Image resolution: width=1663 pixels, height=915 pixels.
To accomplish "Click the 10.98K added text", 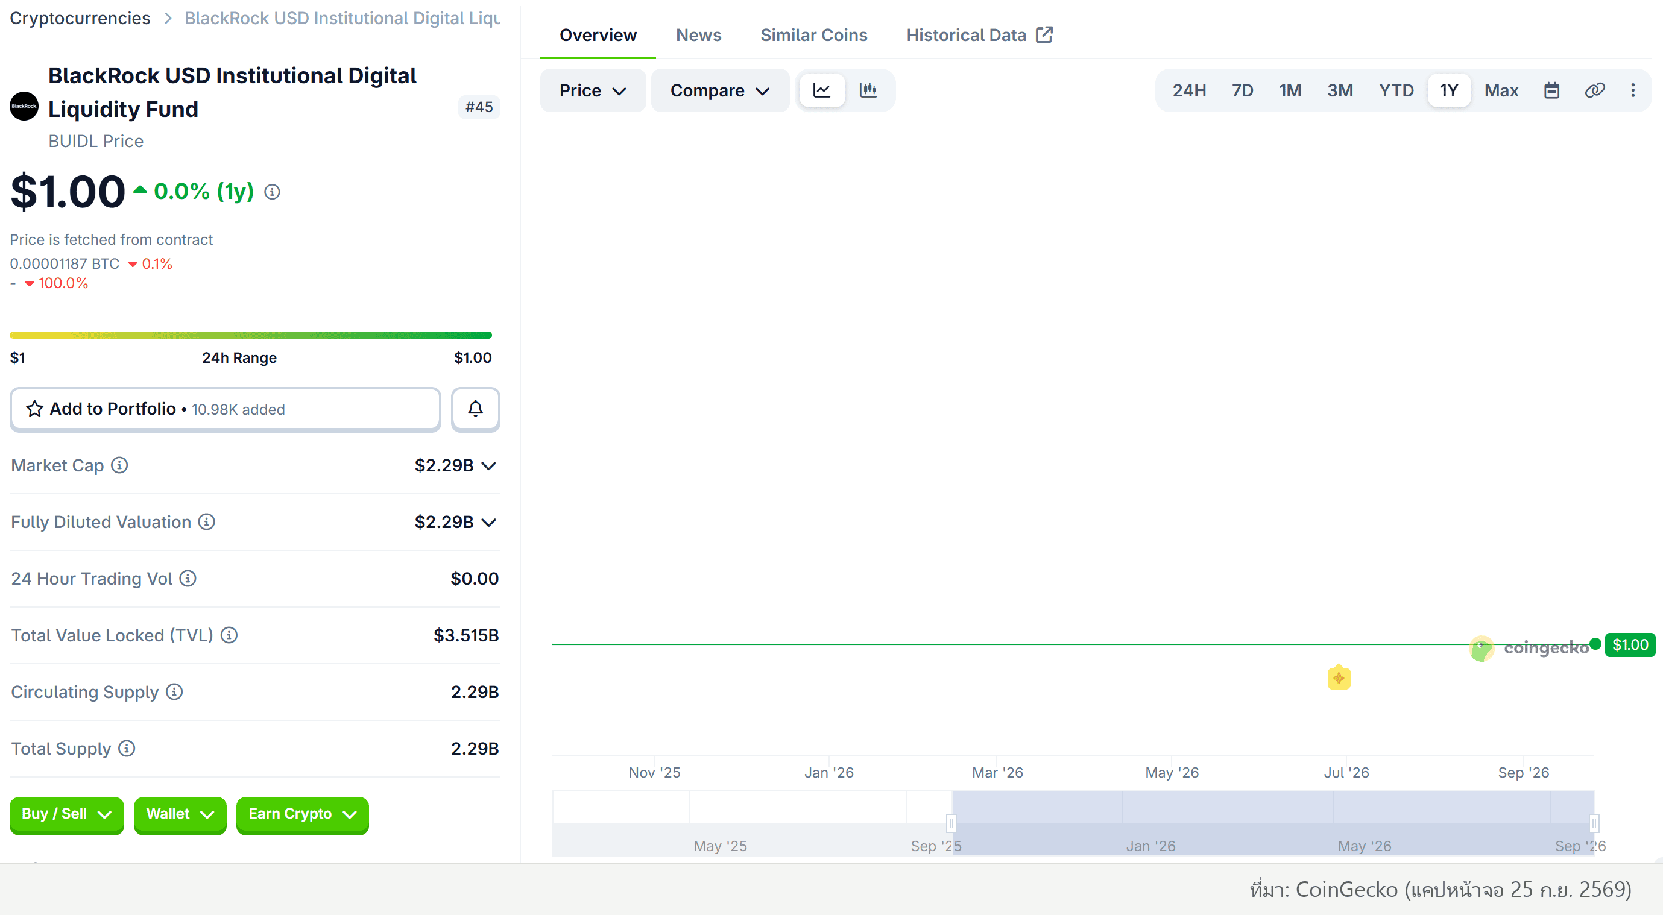I will 238,410.
